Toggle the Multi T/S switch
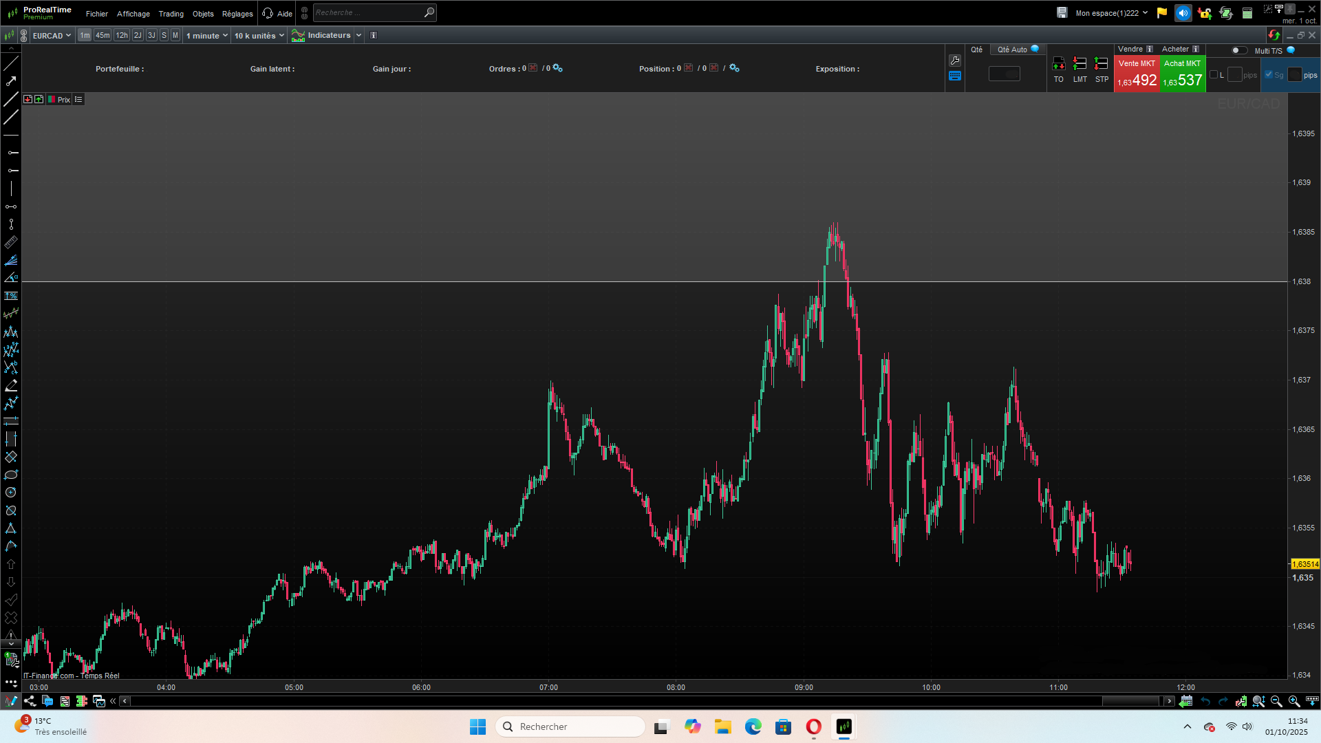 pyautogui.click(x=1238, y=50)
